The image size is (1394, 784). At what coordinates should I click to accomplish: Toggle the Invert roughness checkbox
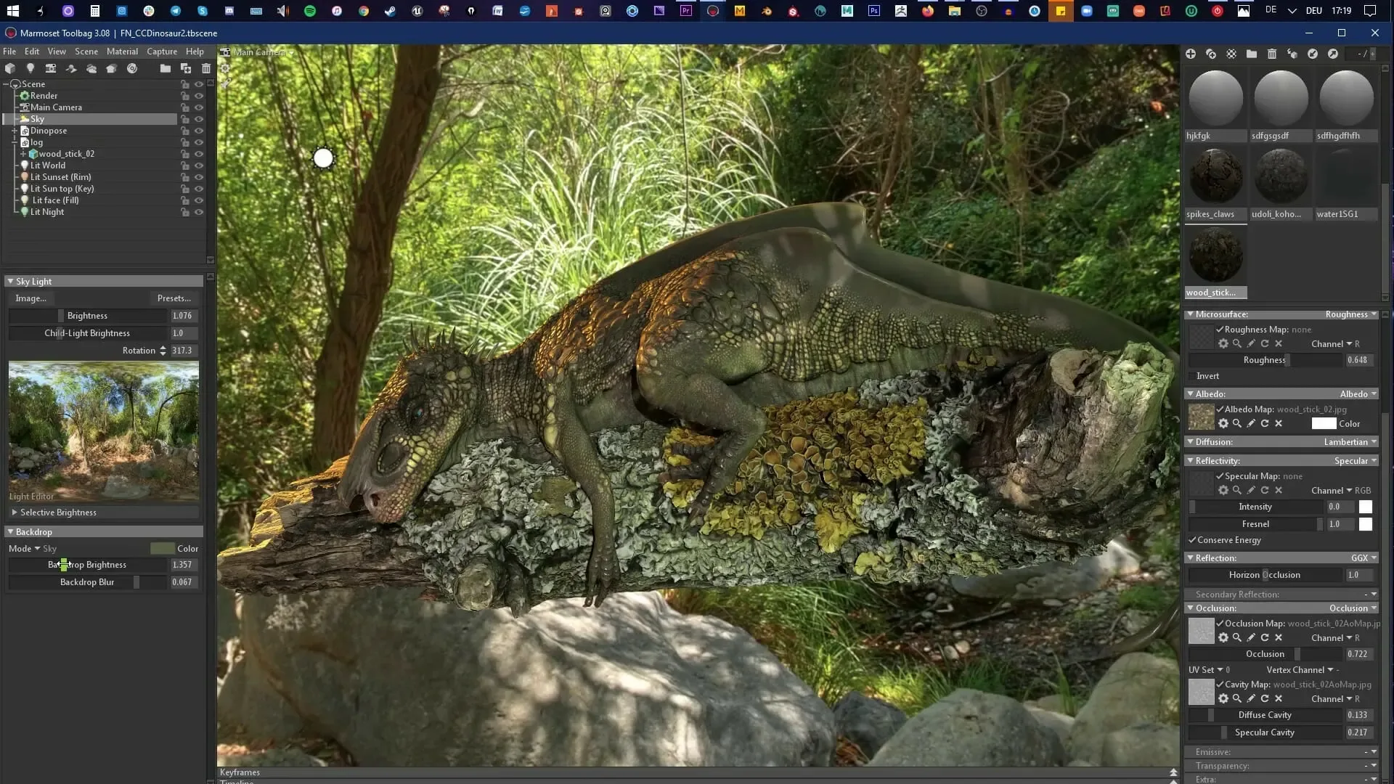point(1191,376)
